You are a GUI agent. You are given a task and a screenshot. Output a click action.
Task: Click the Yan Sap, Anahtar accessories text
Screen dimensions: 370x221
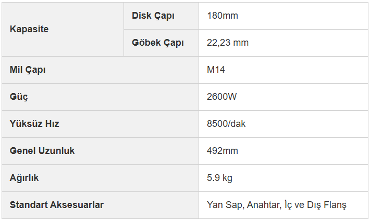pyautogui.click(x=244, y=205)
